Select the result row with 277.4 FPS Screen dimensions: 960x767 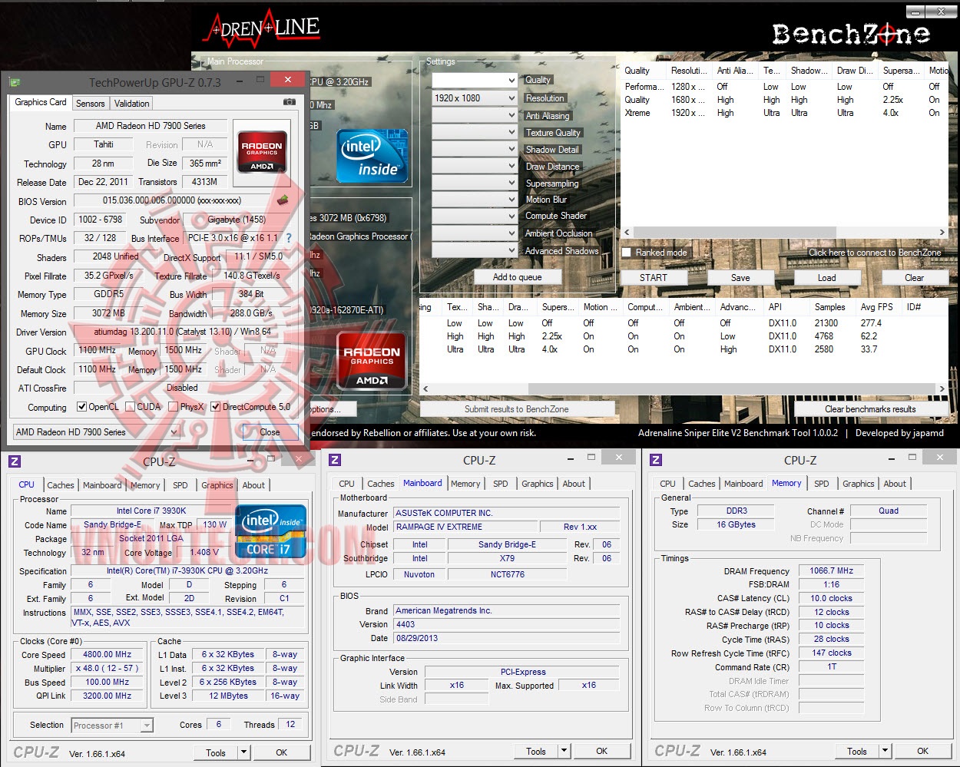[684, 323]
